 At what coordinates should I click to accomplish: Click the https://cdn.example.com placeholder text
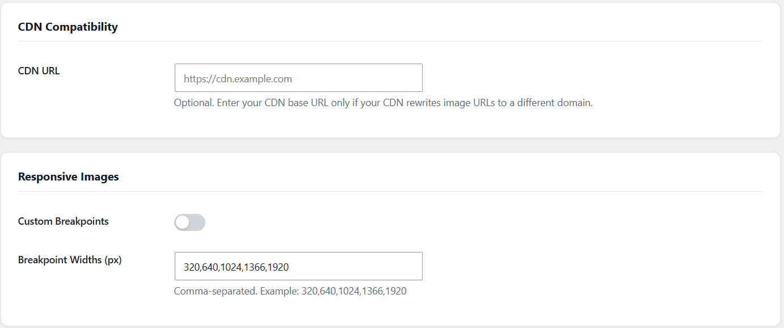[x=238, y=79]
